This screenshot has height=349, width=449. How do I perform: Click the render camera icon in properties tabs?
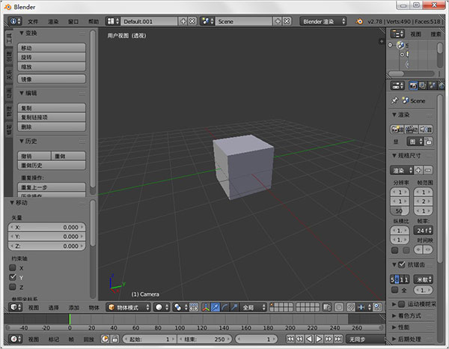click(x=412, y=86)
